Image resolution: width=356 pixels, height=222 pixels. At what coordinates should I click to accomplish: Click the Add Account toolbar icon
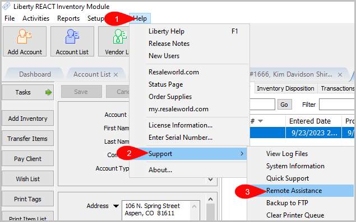[x=25, y=41]
